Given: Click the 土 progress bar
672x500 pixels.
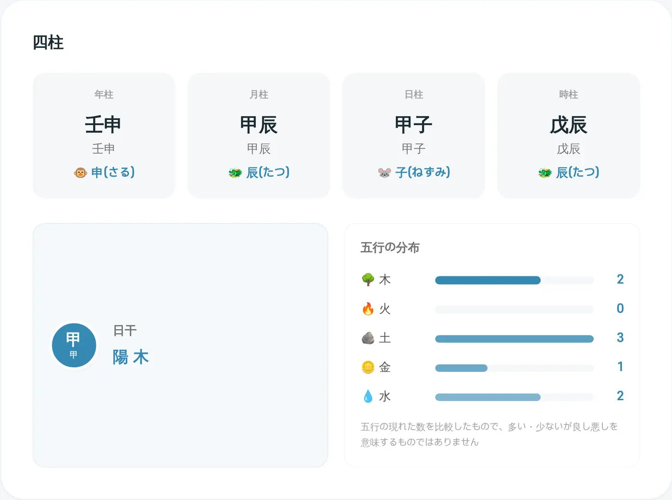Looking at the screenshot, I should coord(514,339).
